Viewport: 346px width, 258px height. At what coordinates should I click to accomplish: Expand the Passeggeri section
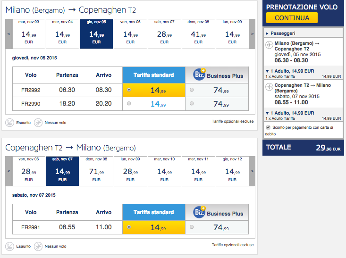point(267,33)
